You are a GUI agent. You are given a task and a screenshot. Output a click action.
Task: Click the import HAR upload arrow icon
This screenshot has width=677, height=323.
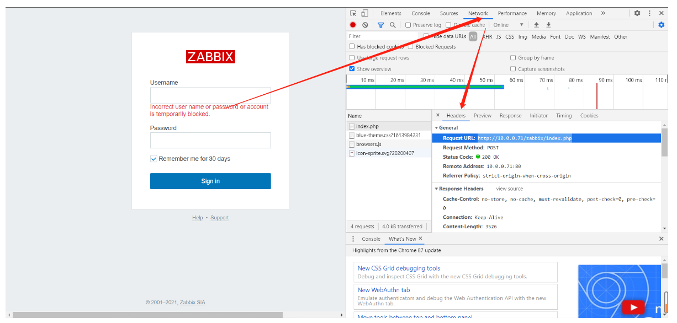[x=536, y=25]
